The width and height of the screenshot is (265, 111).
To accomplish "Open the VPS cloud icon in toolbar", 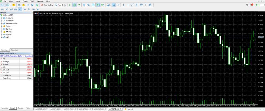I will coord(32,5).
